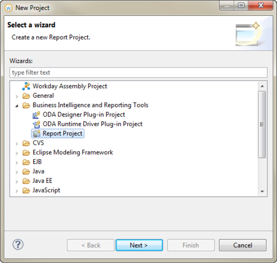
Task: Select the Report Project label
Action: pos(63,134)
